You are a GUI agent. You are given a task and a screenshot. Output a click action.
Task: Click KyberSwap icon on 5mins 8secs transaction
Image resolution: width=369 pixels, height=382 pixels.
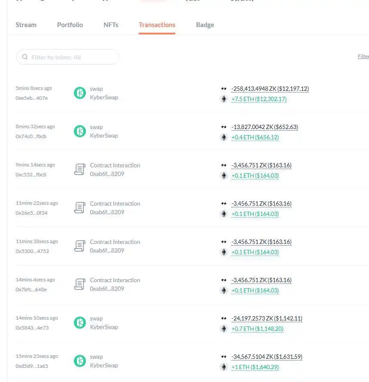coord(80,93)
